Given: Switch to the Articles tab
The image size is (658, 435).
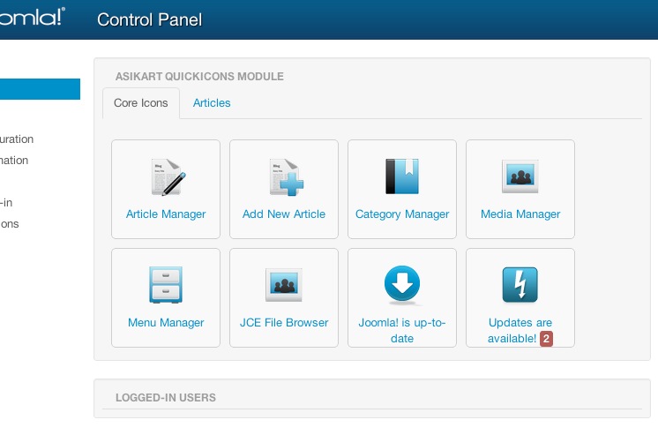Looking at the screenshot, I should pos(212,103).
